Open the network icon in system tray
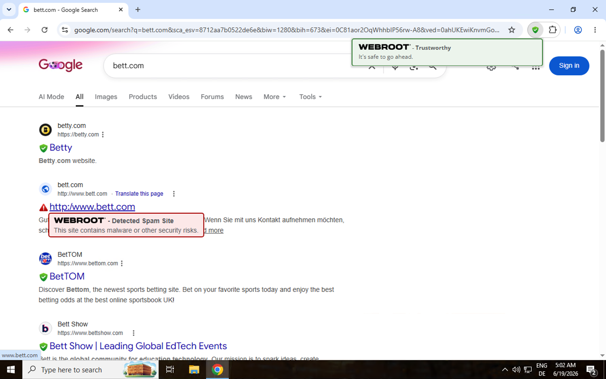Screen dimensions: 606x379 click(x=528, y=370)
